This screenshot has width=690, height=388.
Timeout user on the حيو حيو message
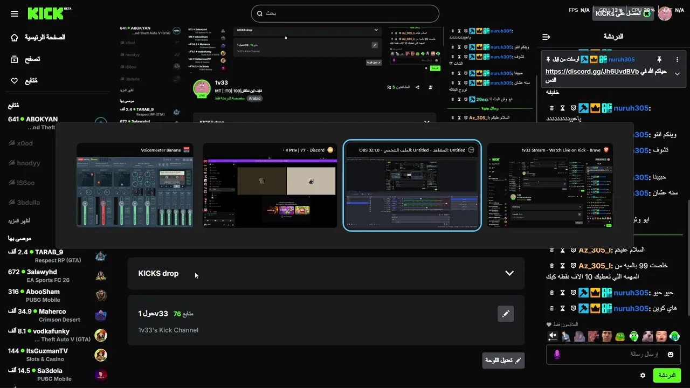(562, 293)
